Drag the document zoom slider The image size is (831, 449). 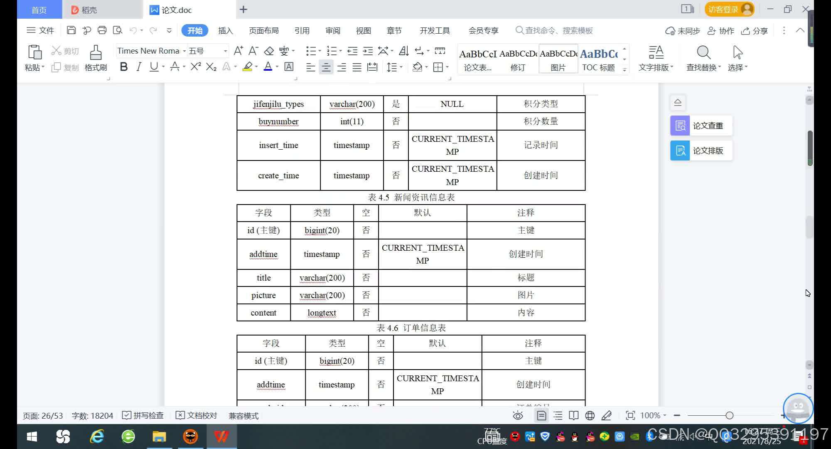[729, 415]
